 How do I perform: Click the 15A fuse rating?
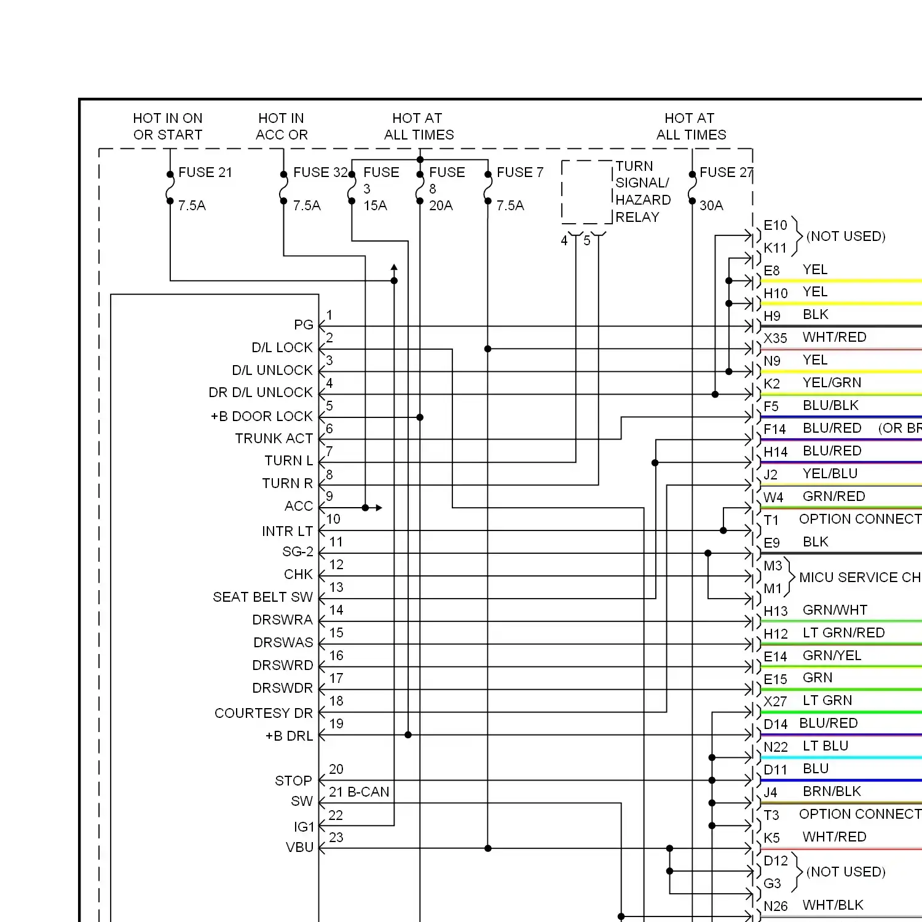click(x=375, y=206)
